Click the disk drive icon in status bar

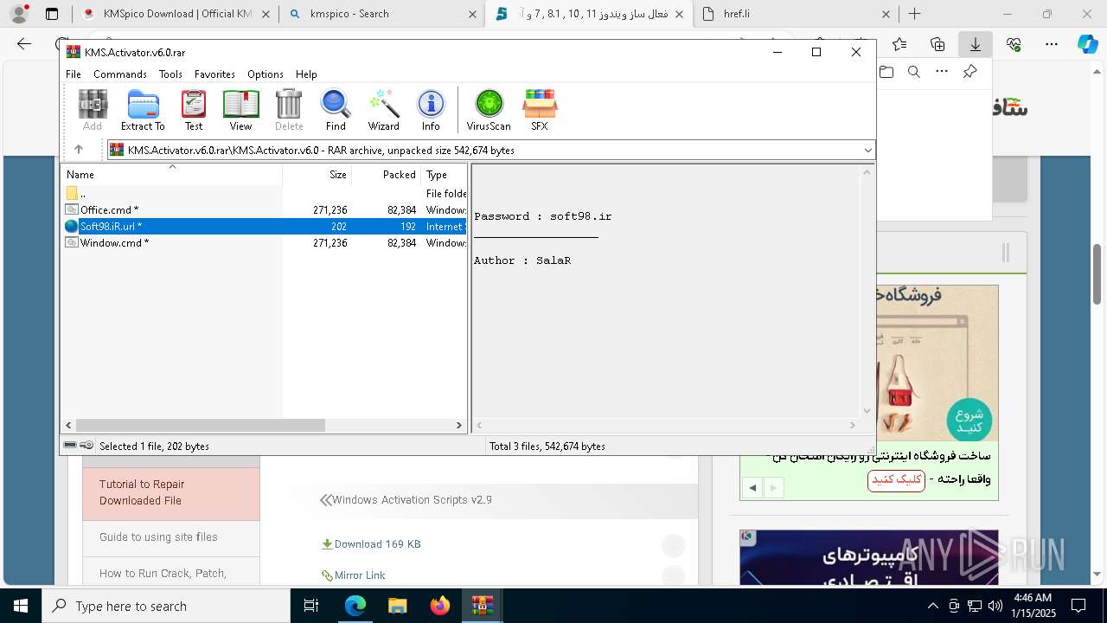pyautogui.click(x=70, y=446)
